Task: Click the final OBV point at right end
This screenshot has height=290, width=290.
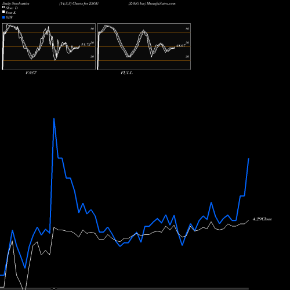Action: pyautogui.click(x=249, y=159)
